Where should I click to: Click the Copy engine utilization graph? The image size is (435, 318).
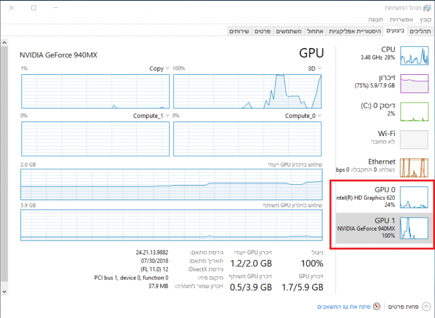coord(95,91)
